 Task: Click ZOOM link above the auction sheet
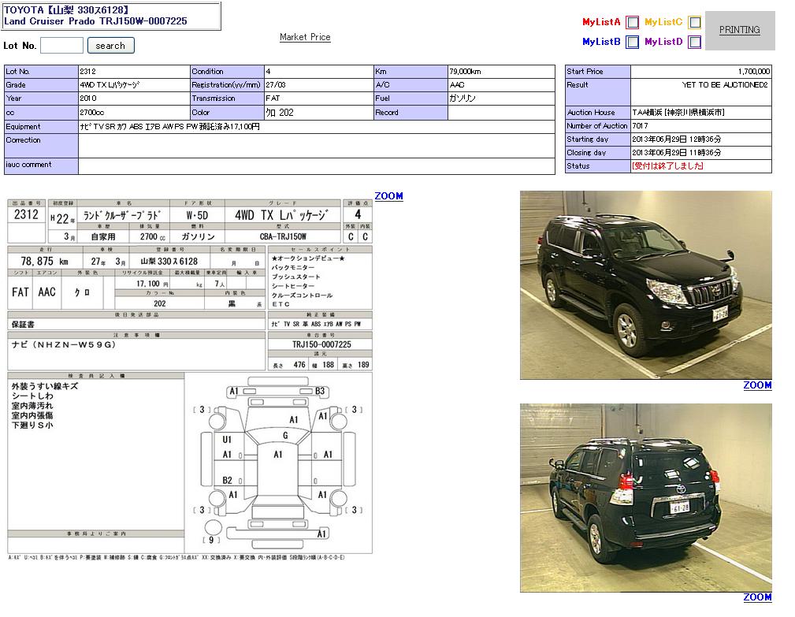[388, 196]
